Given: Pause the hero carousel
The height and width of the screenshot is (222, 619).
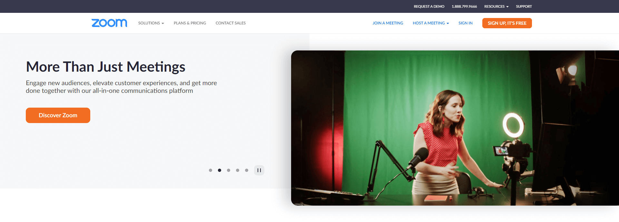Looking at the screenshot, I should click(259, 170).
